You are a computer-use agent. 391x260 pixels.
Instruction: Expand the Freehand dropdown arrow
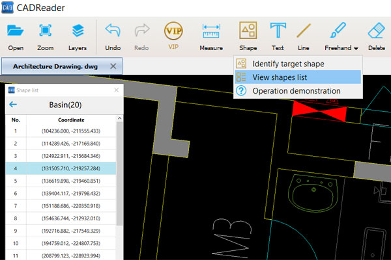tap(356, 49)
